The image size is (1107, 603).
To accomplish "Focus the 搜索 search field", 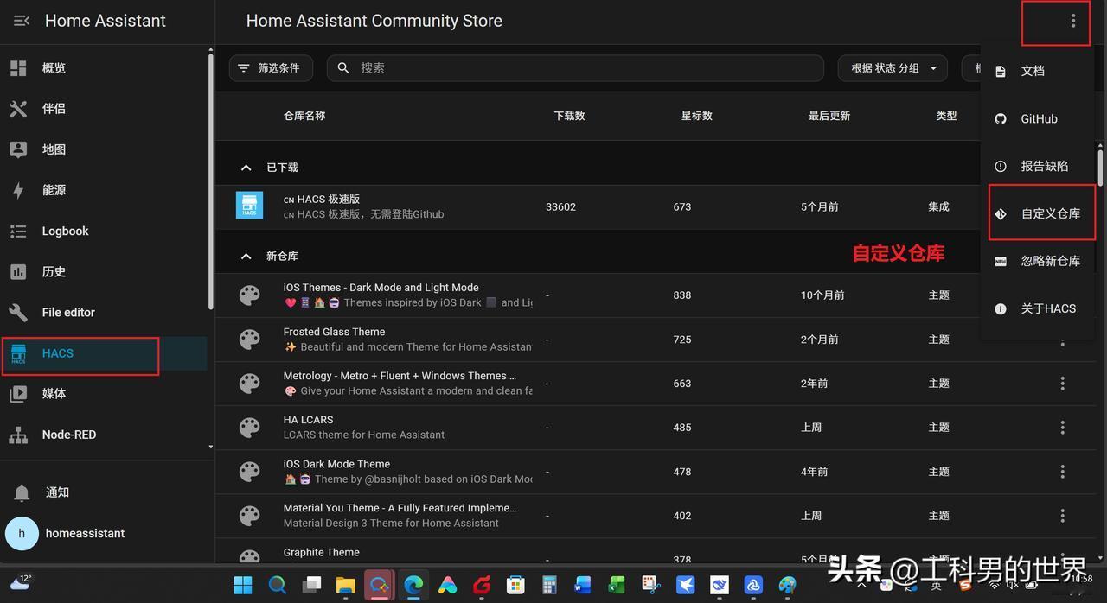I will 575,68.
